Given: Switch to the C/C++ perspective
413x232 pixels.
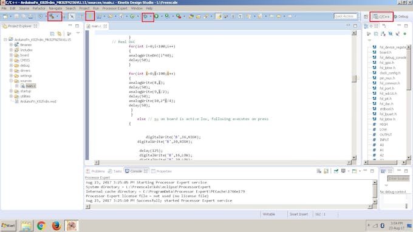Looking at the screenshot, I should pyautogui.click(x=381, y=16).
